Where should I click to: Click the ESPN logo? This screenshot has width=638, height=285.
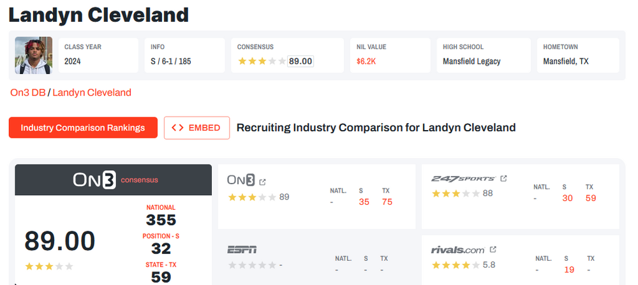click(242, 249)
